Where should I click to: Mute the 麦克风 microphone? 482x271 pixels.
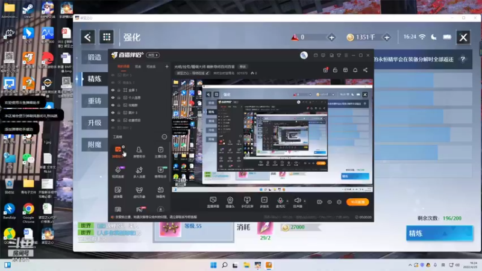point(280,202)
